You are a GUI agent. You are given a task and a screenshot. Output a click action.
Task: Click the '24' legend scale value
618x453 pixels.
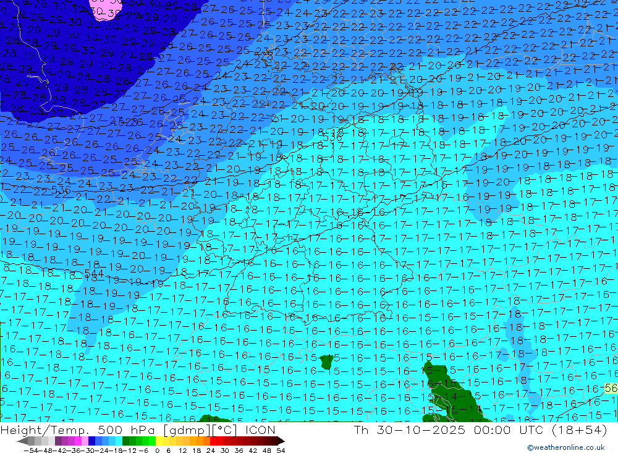click(x=211, y=450)
